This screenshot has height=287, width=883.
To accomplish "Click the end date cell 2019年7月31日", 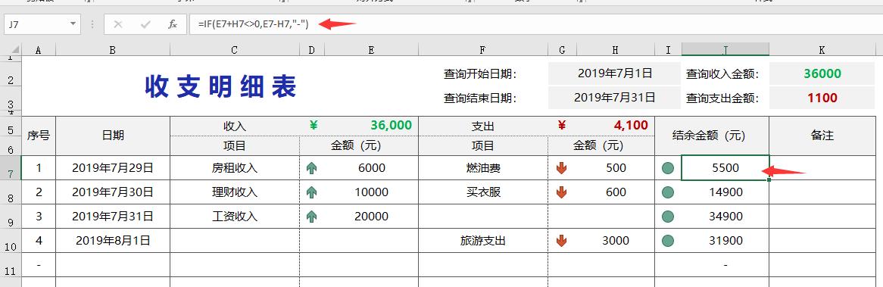I will (615, 98).
